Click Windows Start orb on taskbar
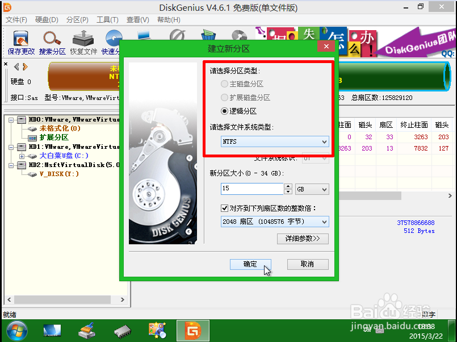 (x=16, y=331)
